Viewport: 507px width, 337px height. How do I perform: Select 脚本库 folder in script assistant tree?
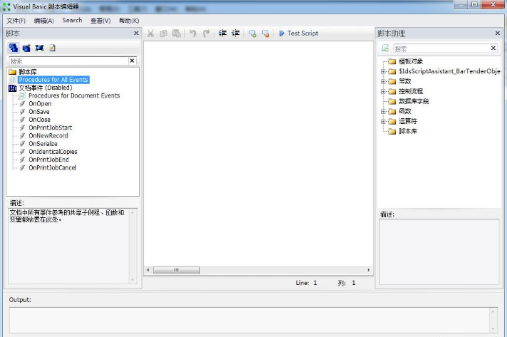pos(408,131)
